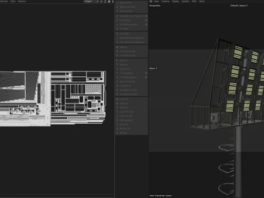Open the Paint menu in UV editor
The image size is (264, 198).
pos(13,1)
